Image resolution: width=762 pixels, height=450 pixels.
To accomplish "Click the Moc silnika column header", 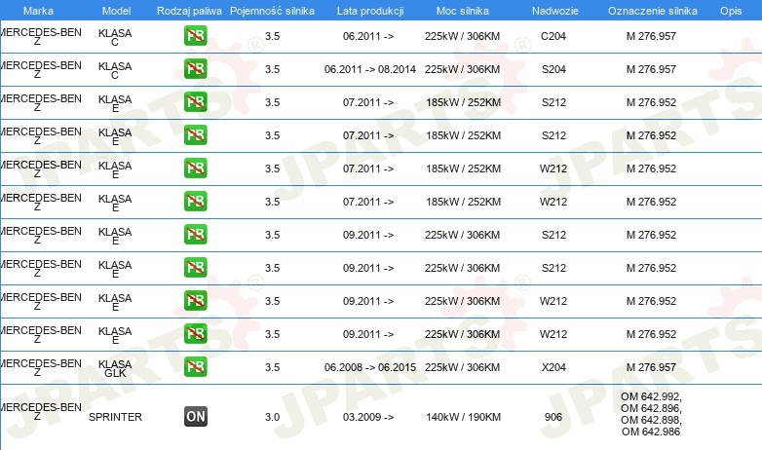I will tap(463, 11).
